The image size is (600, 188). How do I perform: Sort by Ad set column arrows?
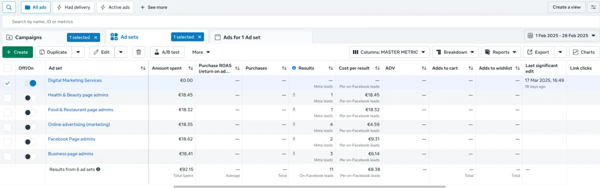coord(143,68)
